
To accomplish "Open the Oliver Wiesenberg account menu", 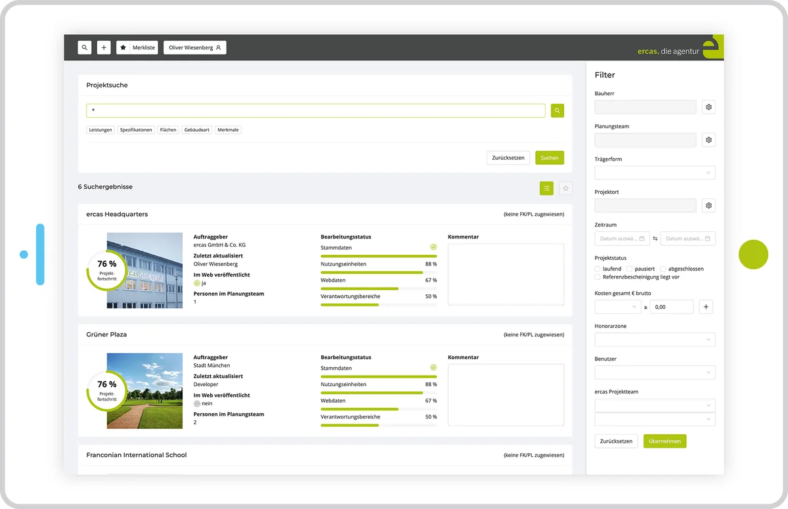I will 195,47.
